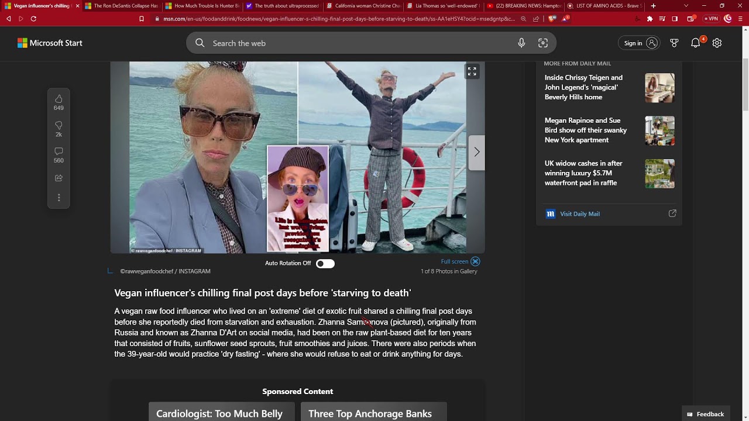Click '1 of 8 Photos in Gallery' text
This screenshot has height=421, width=749.
(x=449, y=271)
